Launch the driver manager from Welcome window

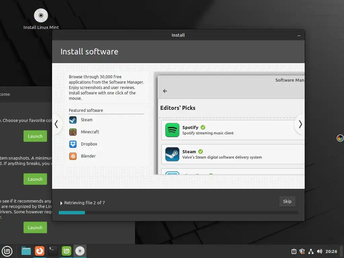point(35,227)
